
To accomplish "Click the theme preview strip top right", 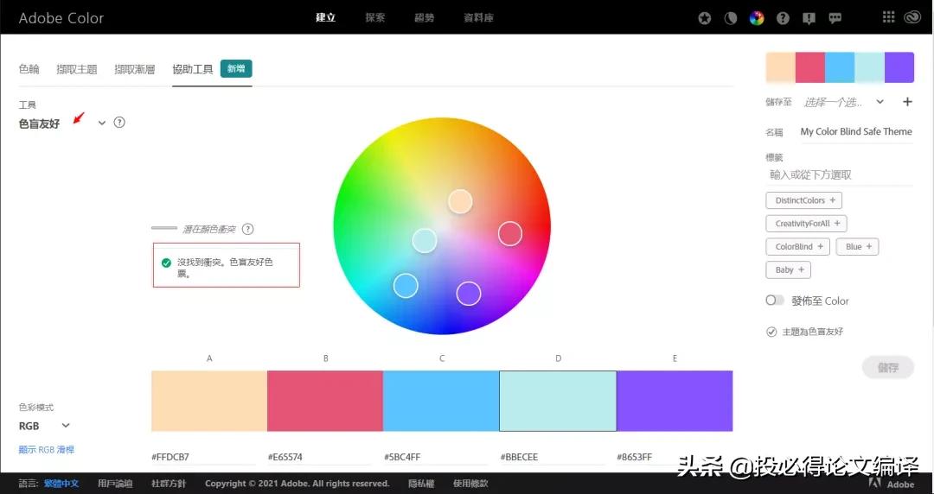I will click(x=840, y=67).
